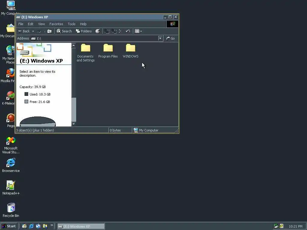Click the 'Capacity: 39.9 GB' text

32,87
